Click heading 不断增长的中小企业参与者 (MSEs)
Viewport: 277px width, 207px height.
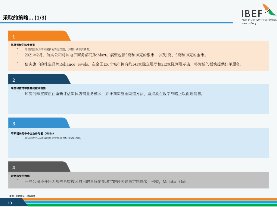coord(33,133)
